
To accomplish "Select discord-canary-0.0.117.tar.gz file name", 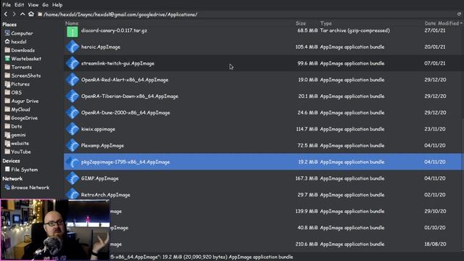I will tap(114, 30).
